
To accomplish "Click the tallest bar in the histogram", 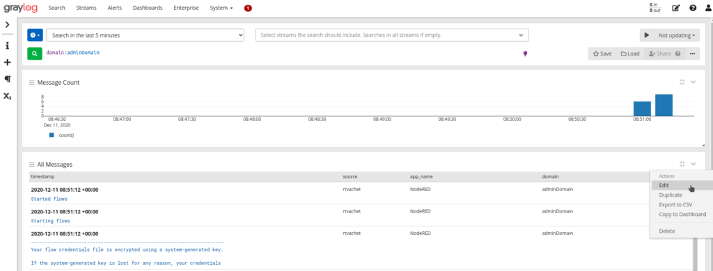I will [x=664, y=105].
